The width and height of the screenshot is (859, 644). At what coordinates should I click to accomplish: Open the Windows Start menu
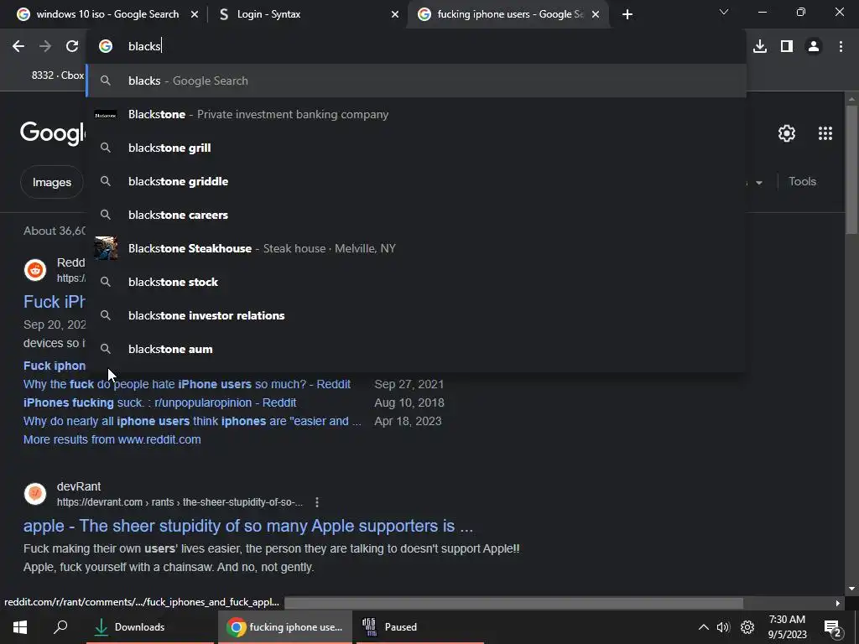click(20, 627)
